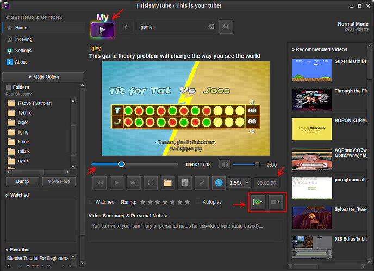Skip to the next video

134,183
